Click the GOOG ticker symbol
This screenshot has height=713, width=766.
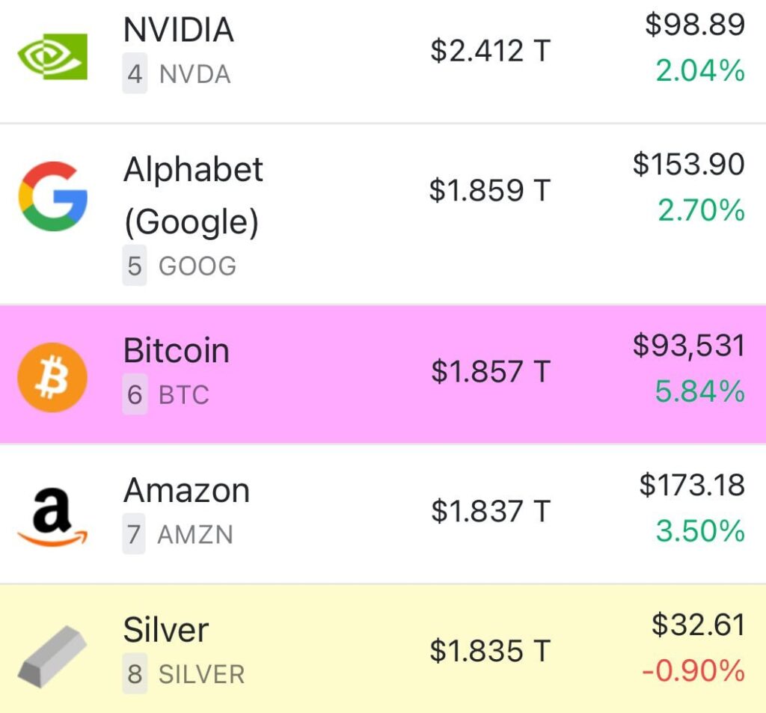point(197,266)
